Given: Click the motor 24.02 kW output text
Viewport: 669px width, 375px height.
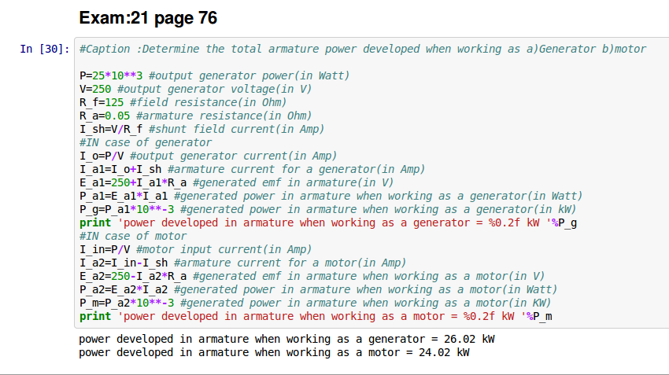Looking at the screenshot, I should tap(274, 352).
